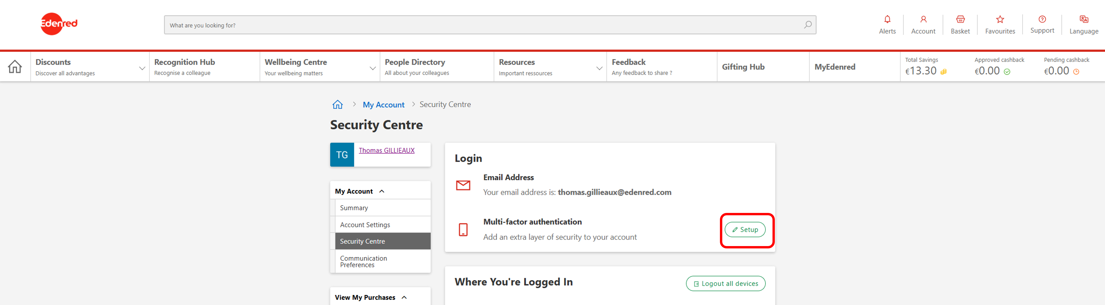Click the Total Savings €13.30 value
1105x305 pixels.
point(920,71)
